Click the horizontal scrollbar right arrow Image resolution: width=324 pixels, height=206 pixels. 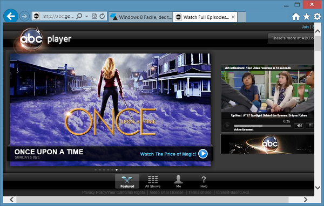(306, 200)
